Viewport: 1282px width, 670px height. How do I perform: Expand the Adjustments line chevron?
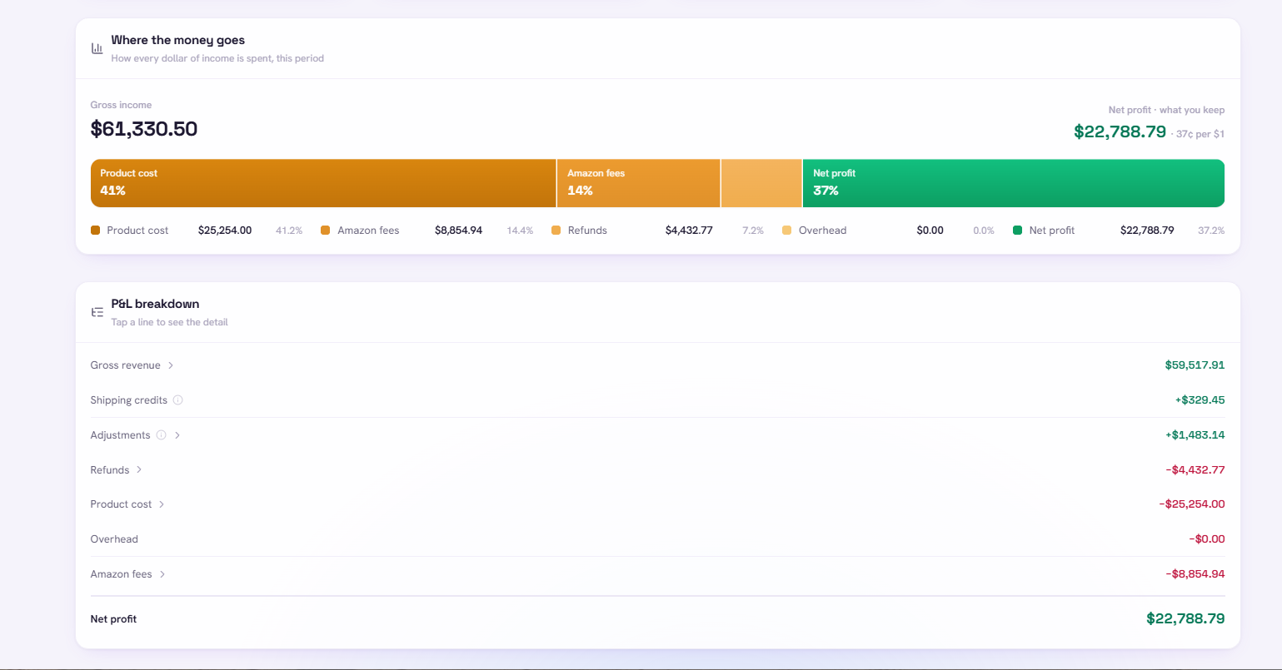pyautogui.click(x=177, y=435)
